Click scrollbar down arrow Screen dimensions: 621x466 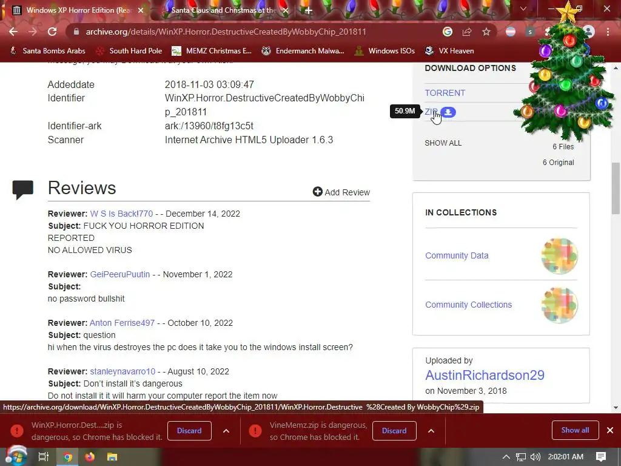tap(616, 408)
